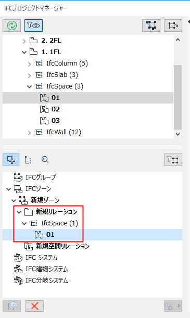Click the 新規リレーション folder icon
This screenshot has width=190, height=318.
pyautogui.click(x=29, y=212)
